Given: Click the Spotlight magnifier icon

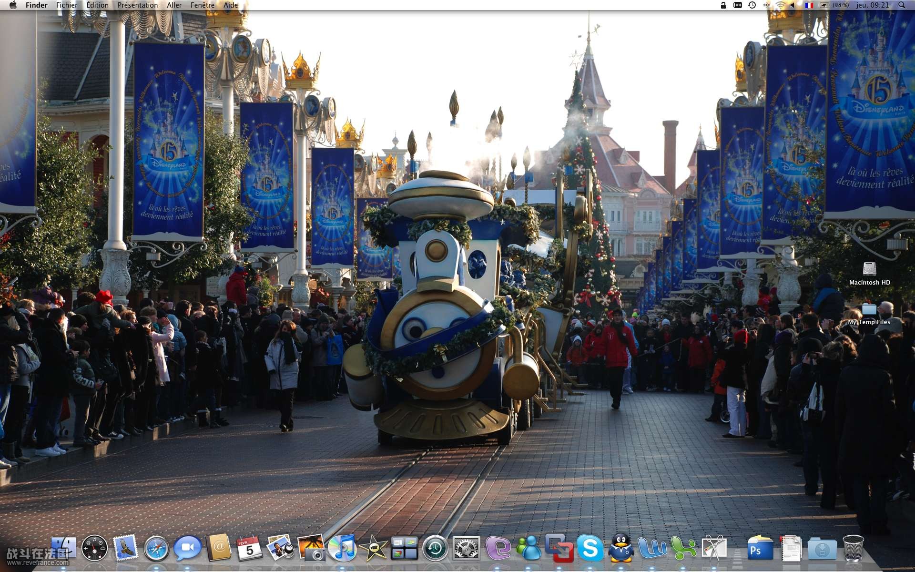Looking at the screenshot, I should pos(902,5).
